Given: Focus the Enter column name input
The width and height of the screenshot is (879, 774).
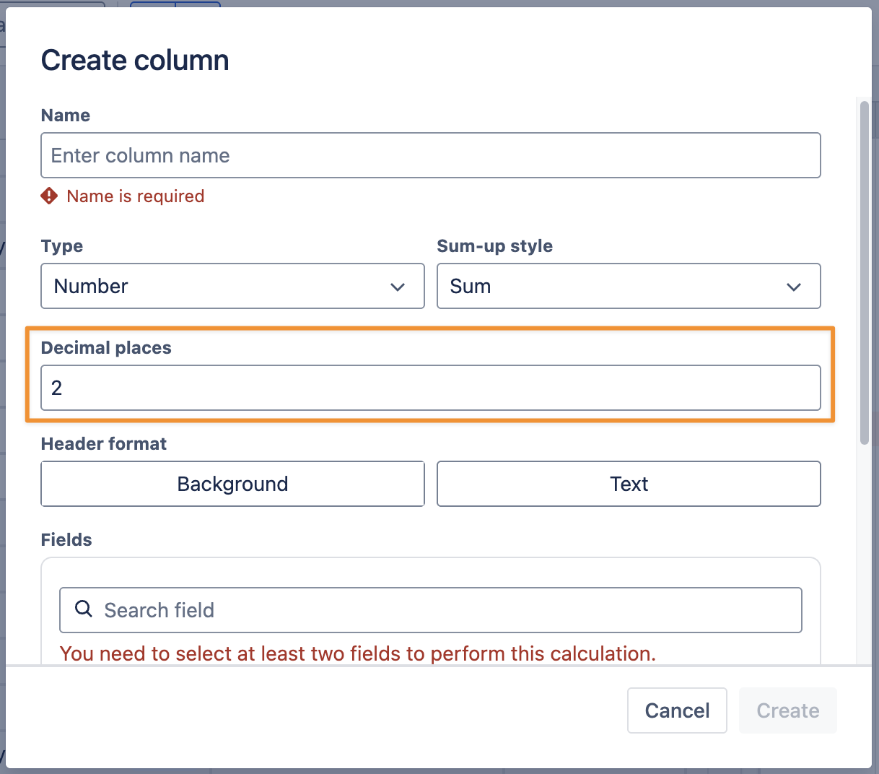Looking at the screenshot, I should (x=430, y=155).
